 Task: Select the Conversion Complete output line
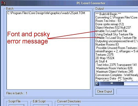click(117, 75)
